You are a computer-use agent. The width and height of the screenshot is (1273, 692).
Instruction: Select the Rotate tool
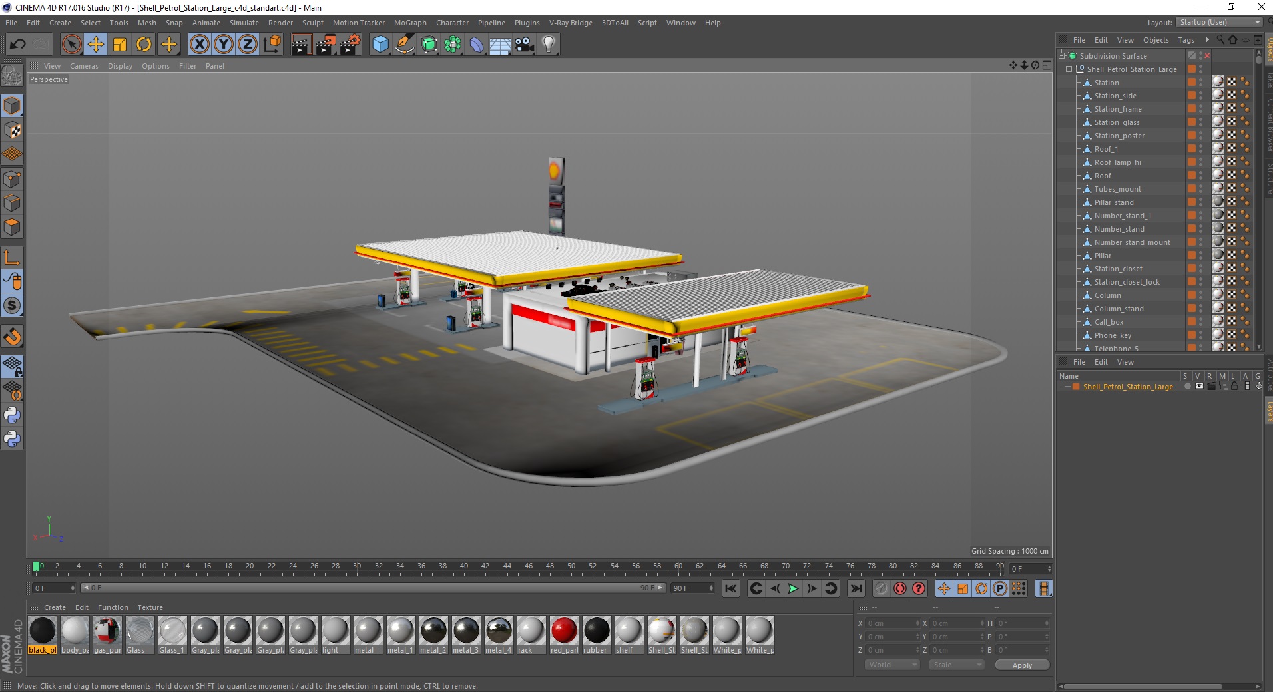144,45
